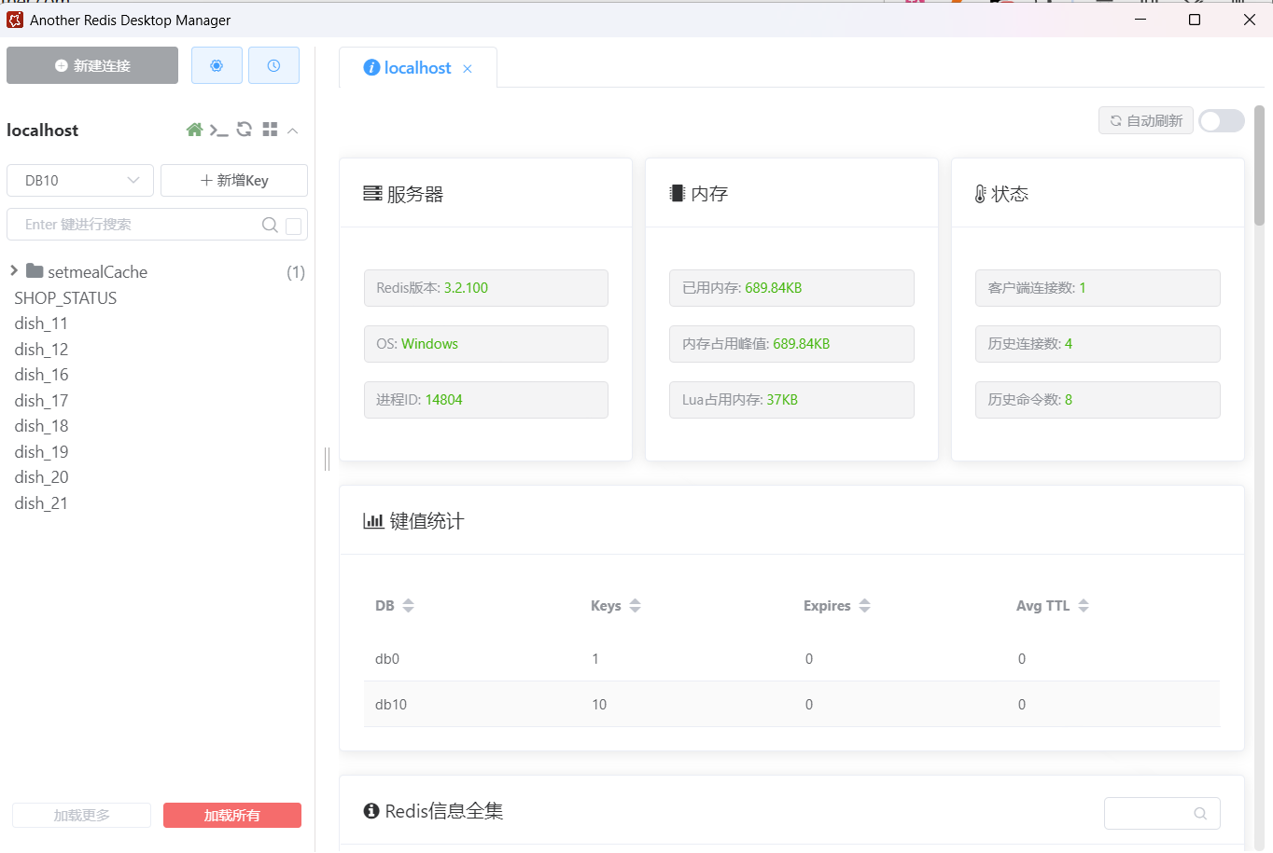Open the dish_18 key
Screen dimensions: 1273x853
pos(41,426)
